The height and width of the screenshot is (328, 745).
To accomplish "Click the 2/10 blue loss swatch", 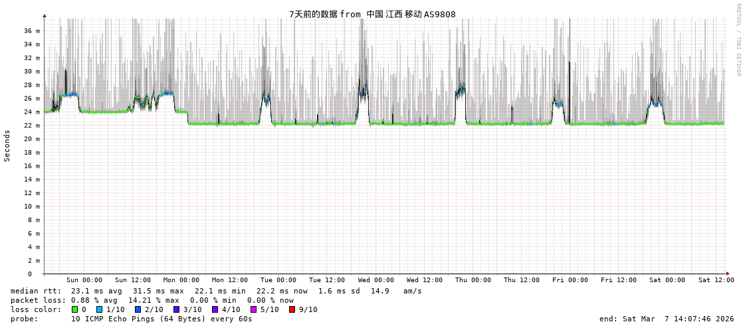I will [138, 309].
